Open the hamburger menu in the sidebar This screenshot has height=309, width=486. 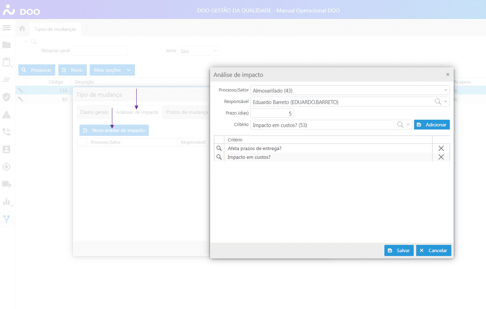pos(6,28)
